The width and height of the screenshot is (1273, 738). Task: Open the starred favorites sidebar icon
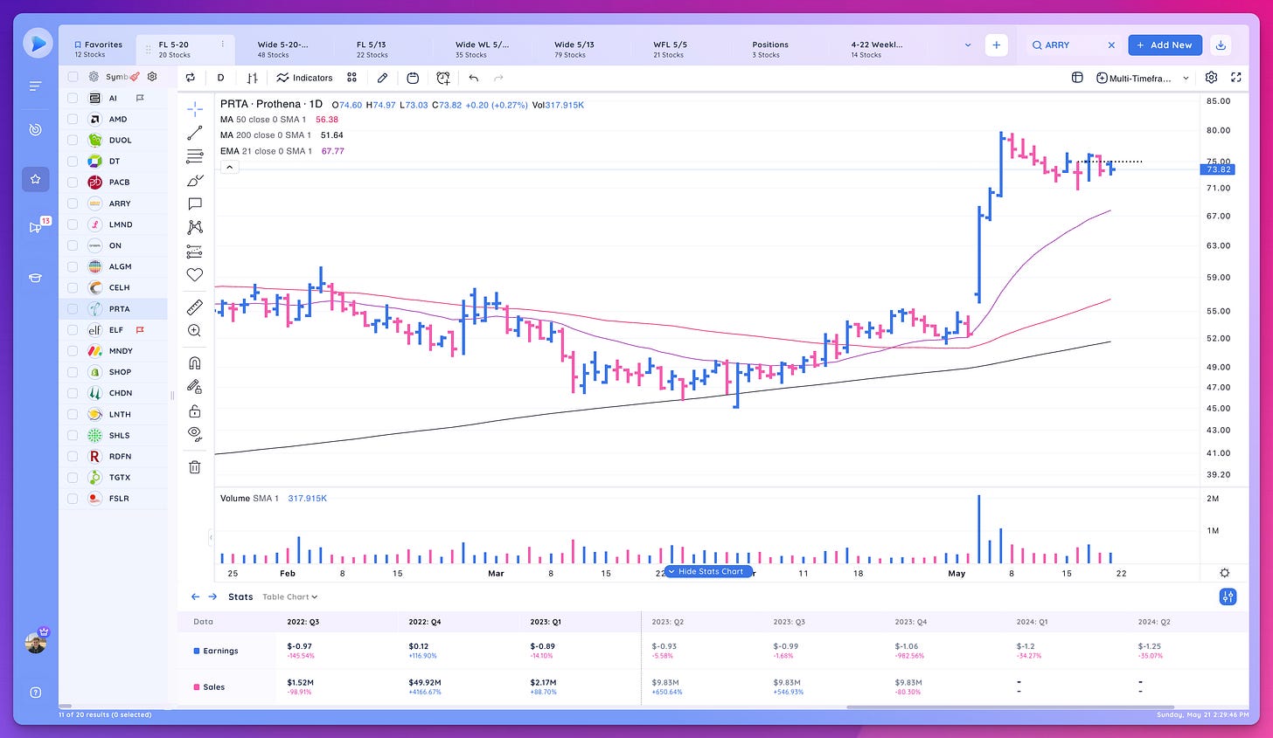tap(36, 179)
